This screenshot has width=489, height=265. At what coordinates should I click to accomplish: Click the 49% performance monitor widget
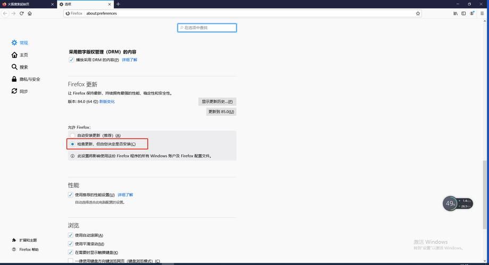(458, 204)
